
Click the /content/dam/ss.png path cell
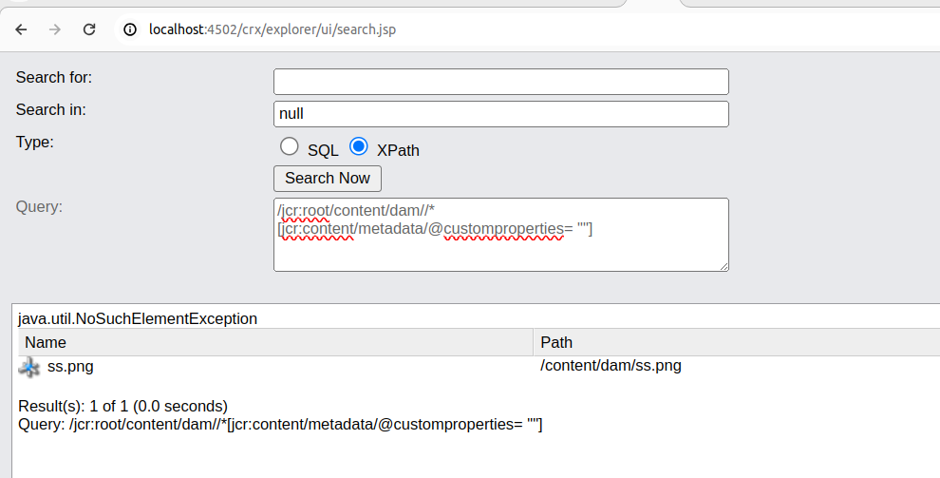click(611, 366)
